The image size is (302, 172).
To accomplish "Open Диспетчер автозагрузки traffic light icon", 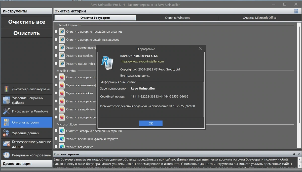I will (6, 89).
